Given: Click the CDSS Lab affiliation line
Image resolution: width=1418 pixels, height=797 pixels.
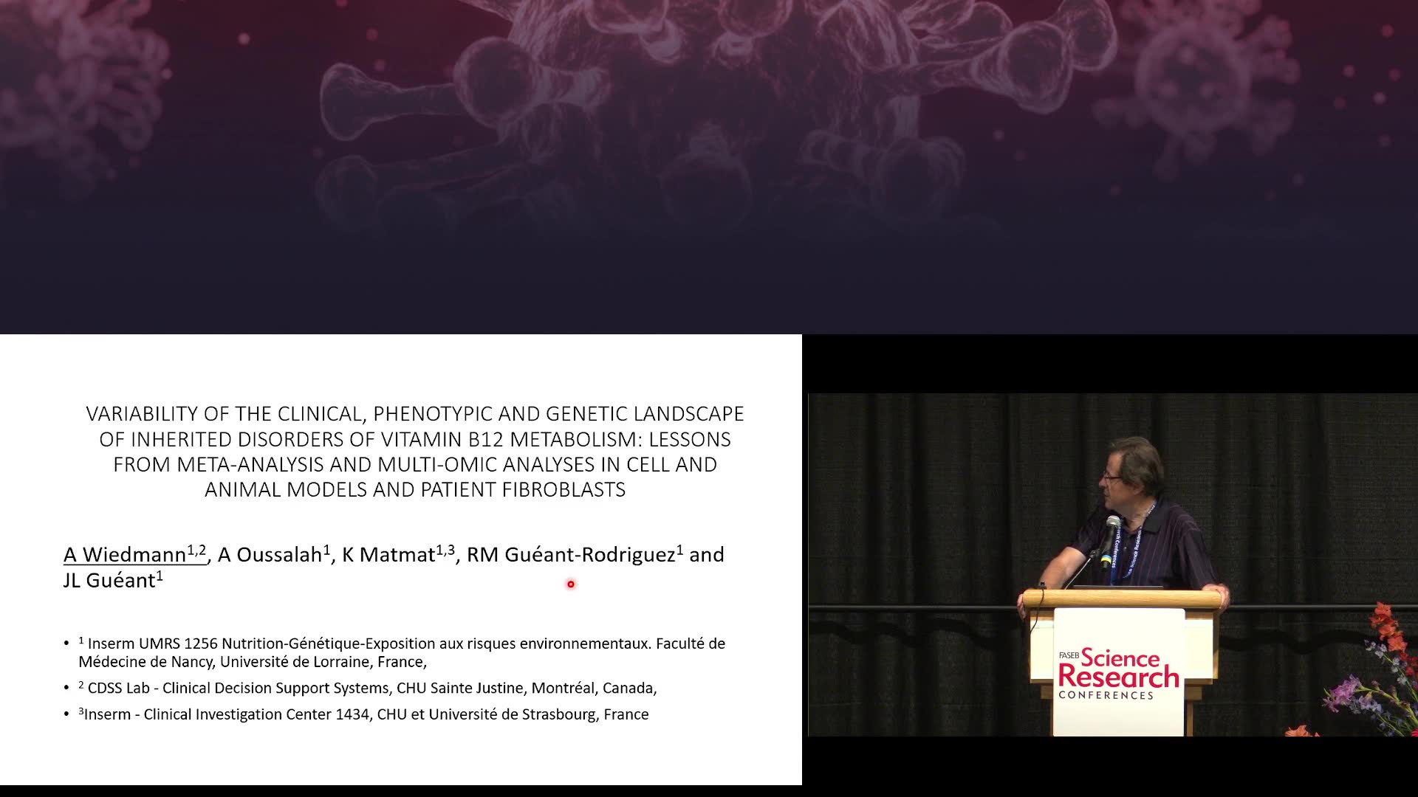Looking at the screenshot, I should pos(368,688).
